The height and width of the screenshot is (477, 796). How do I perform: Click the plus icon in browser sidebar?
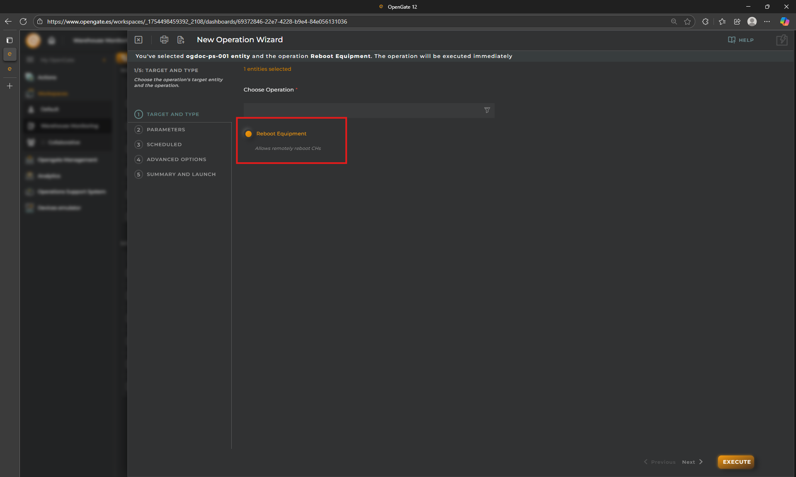click(x=10, y=86)
